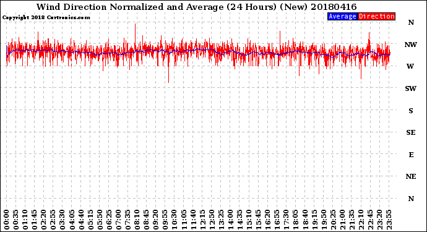Image resolution: width=427 pixels, height=232 pixels.
Task: Click the 18:05 time label
Action: [296, 220]
